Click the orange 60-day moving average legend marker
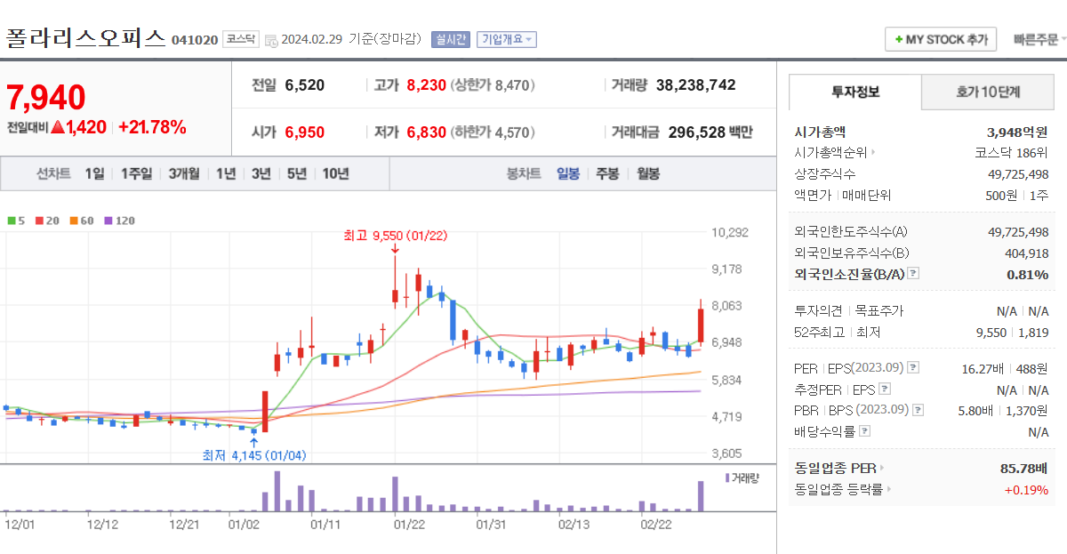The width and height of the screenshot is (1067, 554). [x=73, y=221]
